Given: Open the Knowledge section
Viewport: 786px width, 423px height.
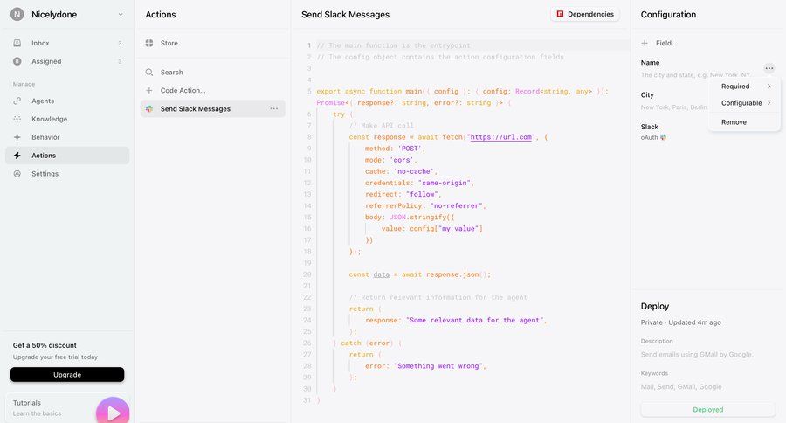Looking at the screenshot, I should click(x=67, y=119).
